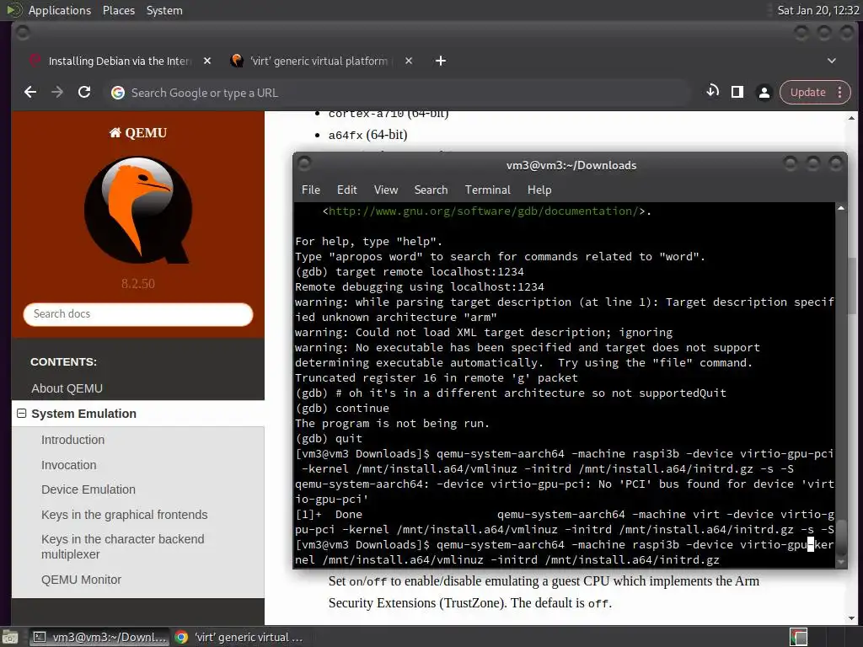This screenshot has width=863, height=647.
Task: Focus the Search Google or type URL field
Action: (396, 93)
